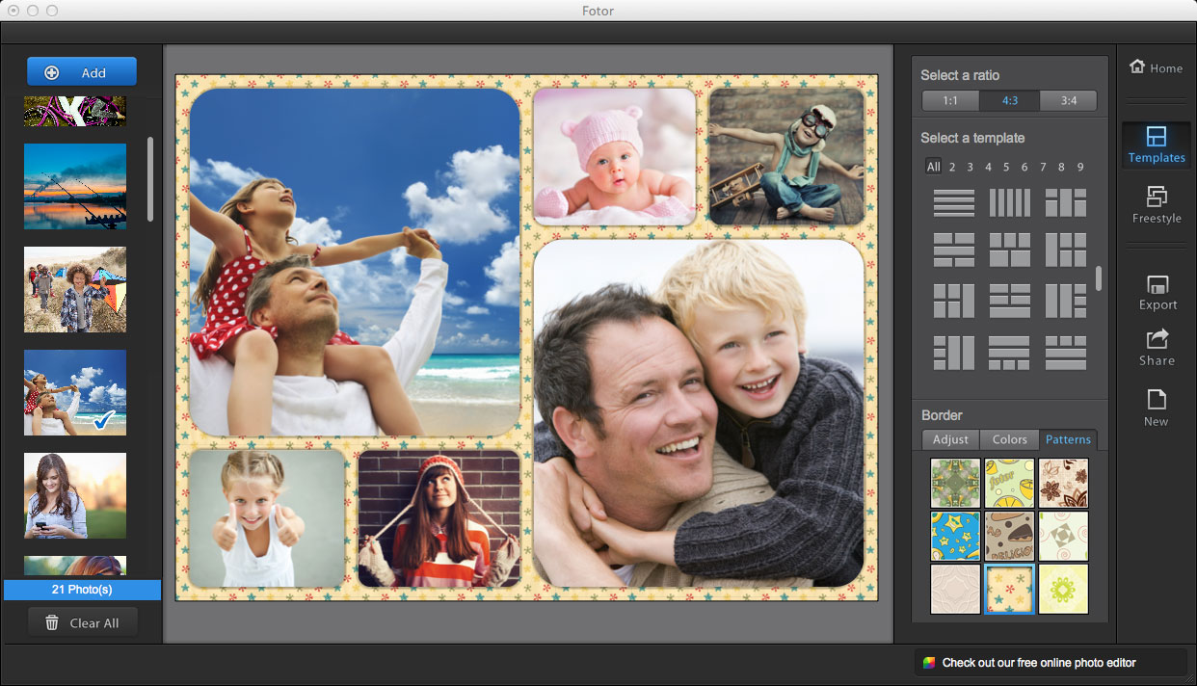Viewport: 1197px width, 686px height.
Task: Filter templates to 4 photos
Action: [989, 167]
